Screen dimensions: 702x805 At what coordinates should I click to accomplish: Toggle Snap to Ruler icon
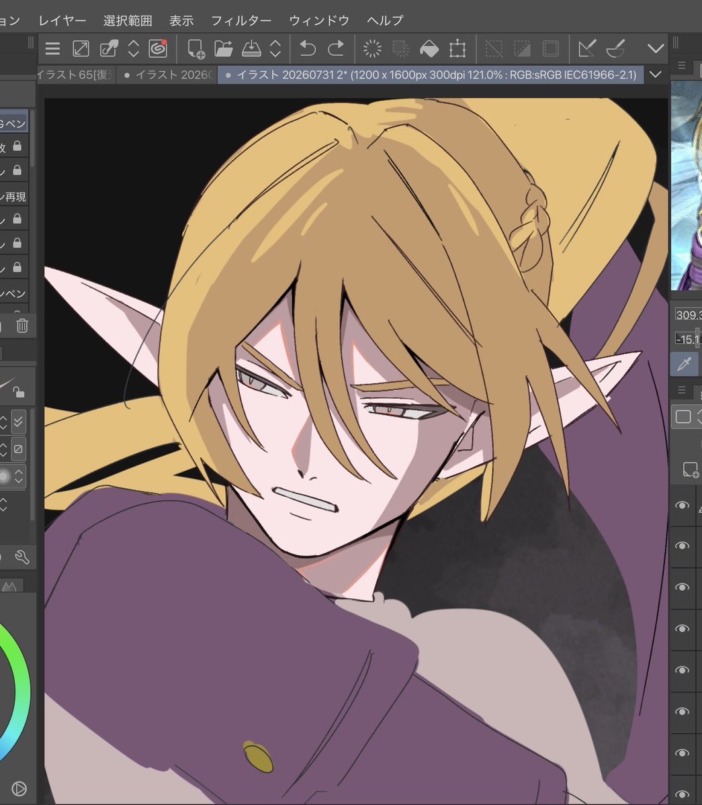click(x=587, y=49)
